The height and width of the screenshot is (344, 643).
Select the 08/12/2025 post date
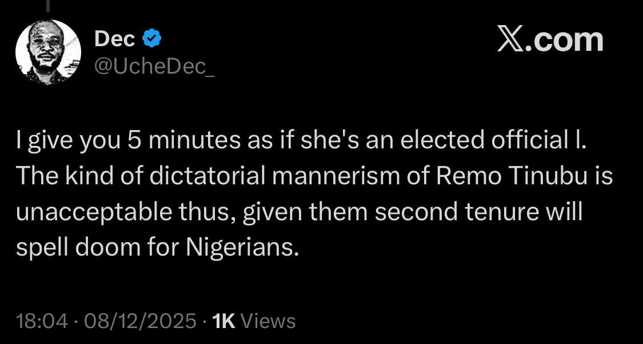point(140,321)
